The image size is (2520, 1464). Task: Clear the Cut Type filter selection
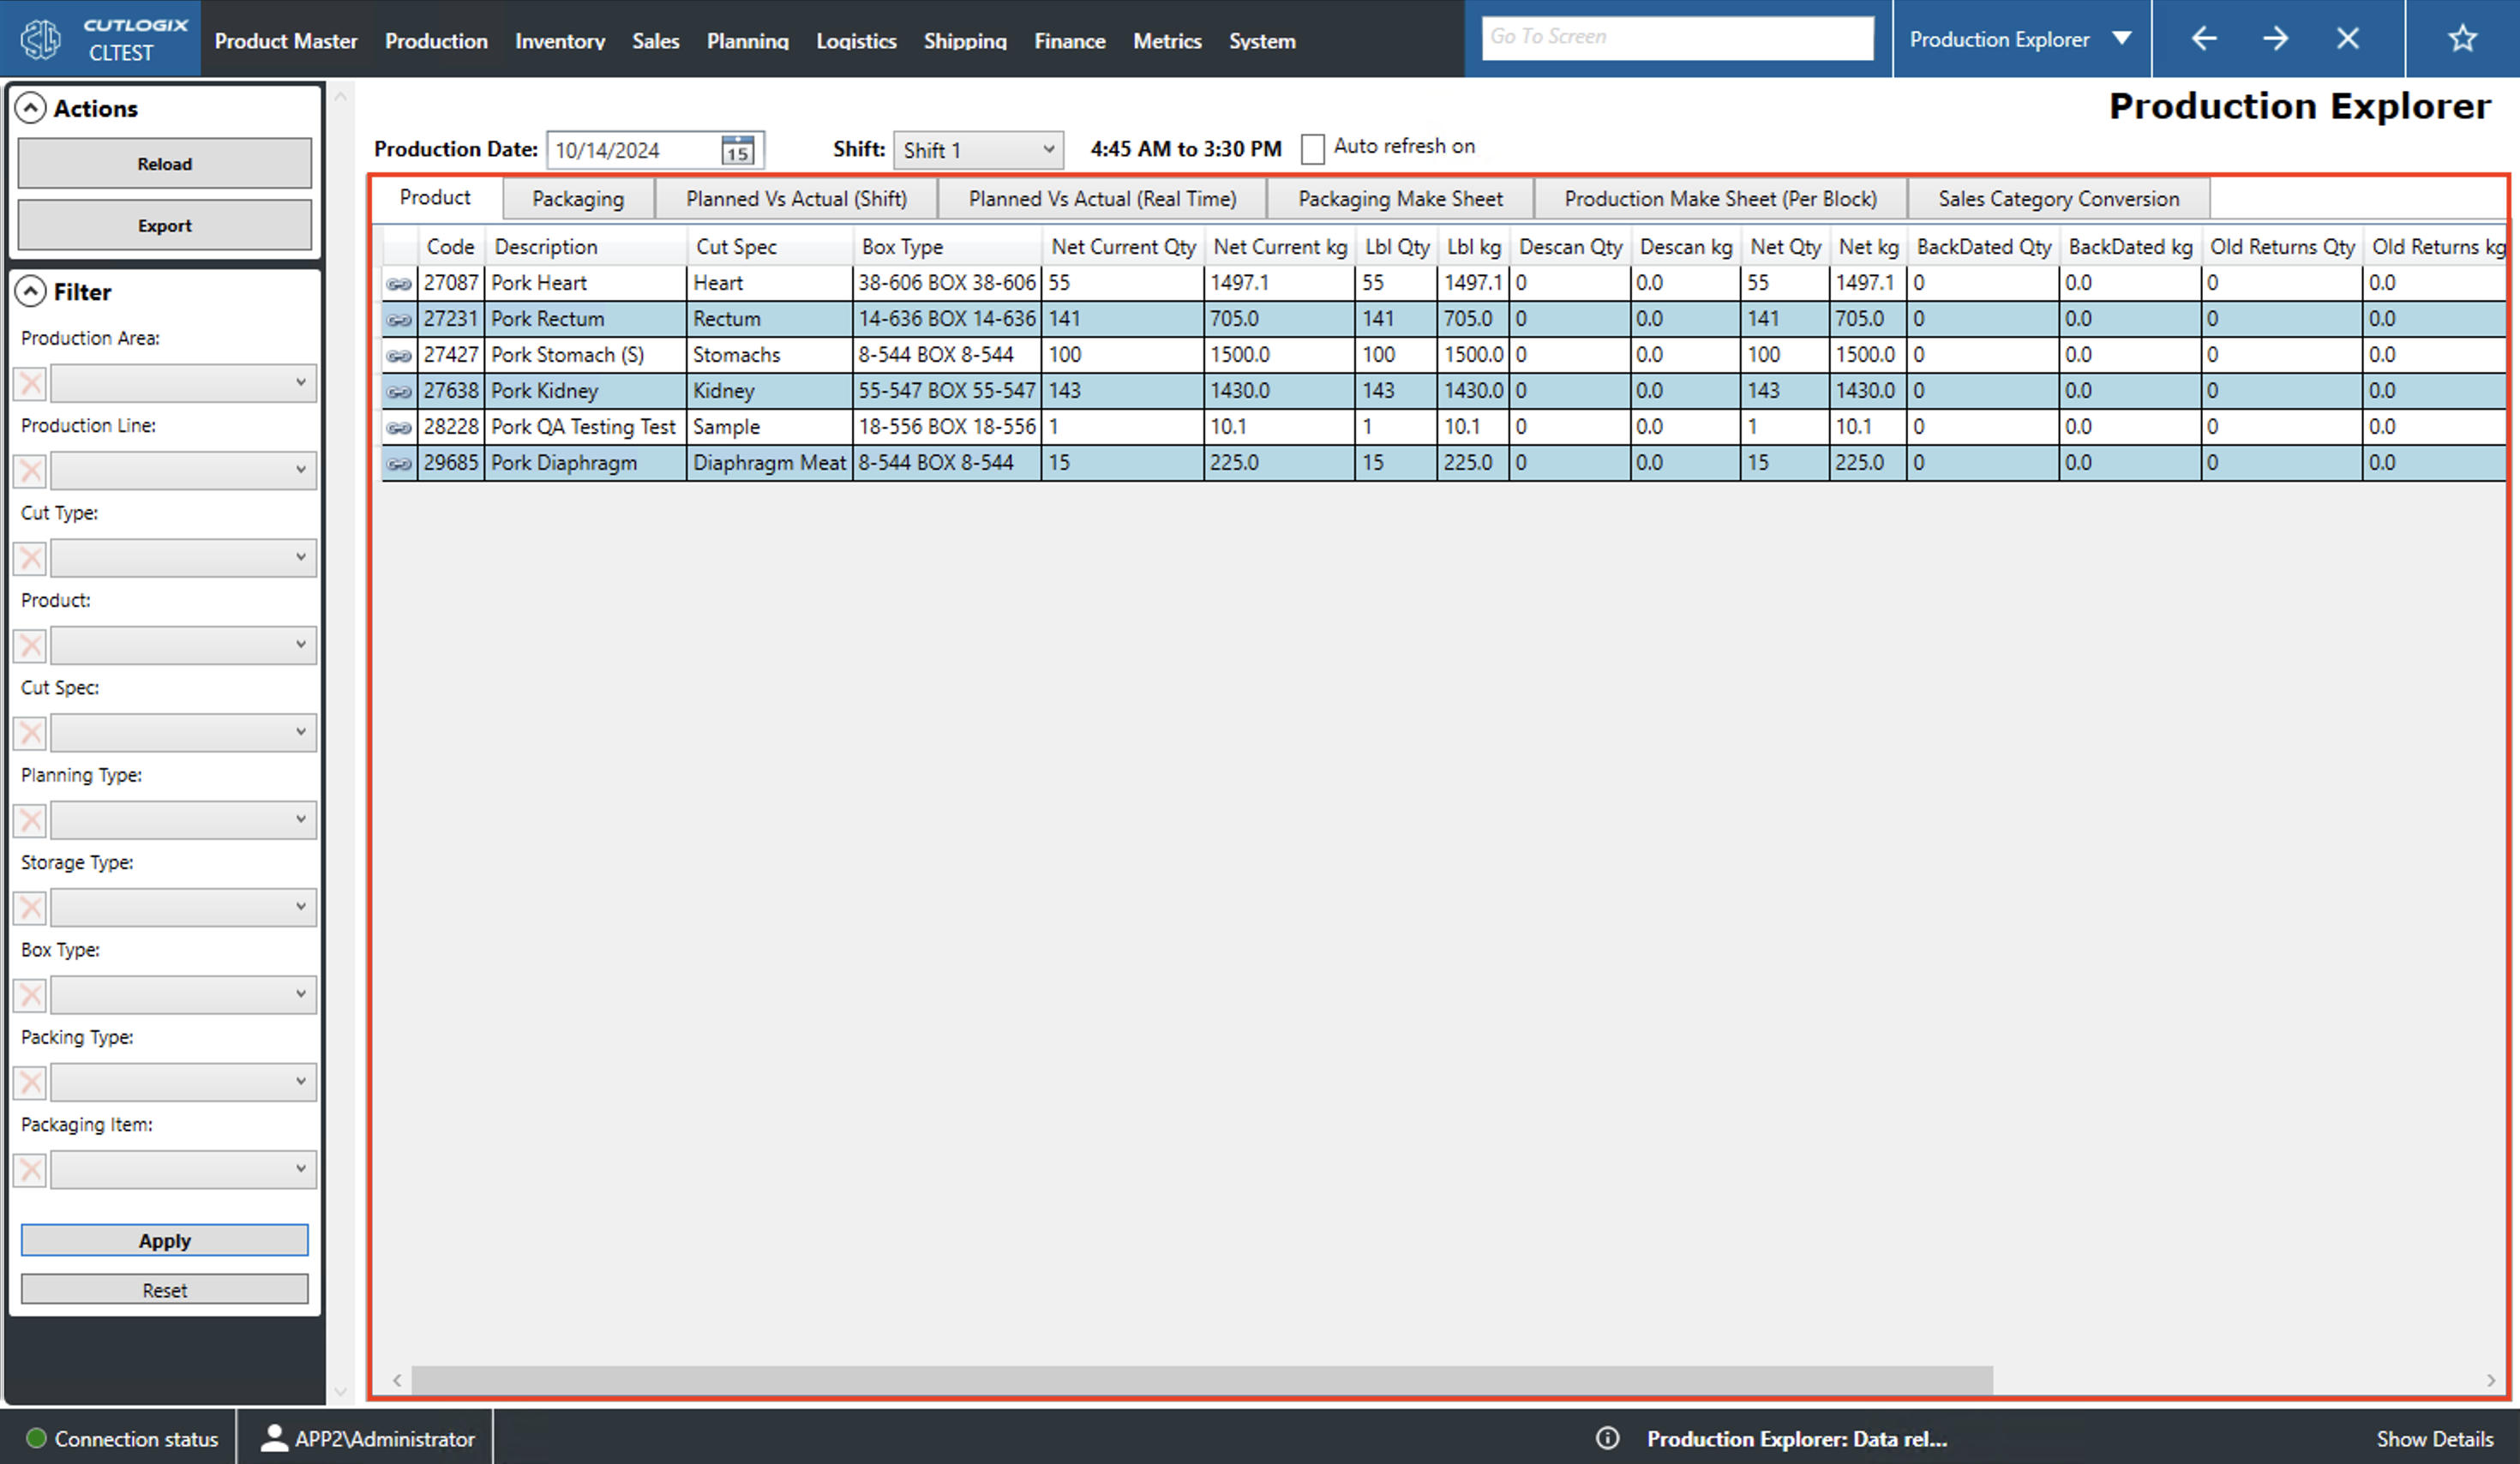(x=29, y=558)
